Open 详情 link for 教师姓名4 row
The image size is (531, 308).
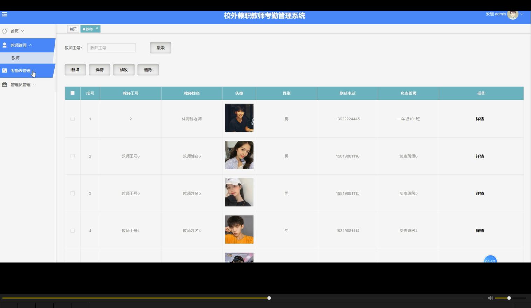(x=480, y=231)
